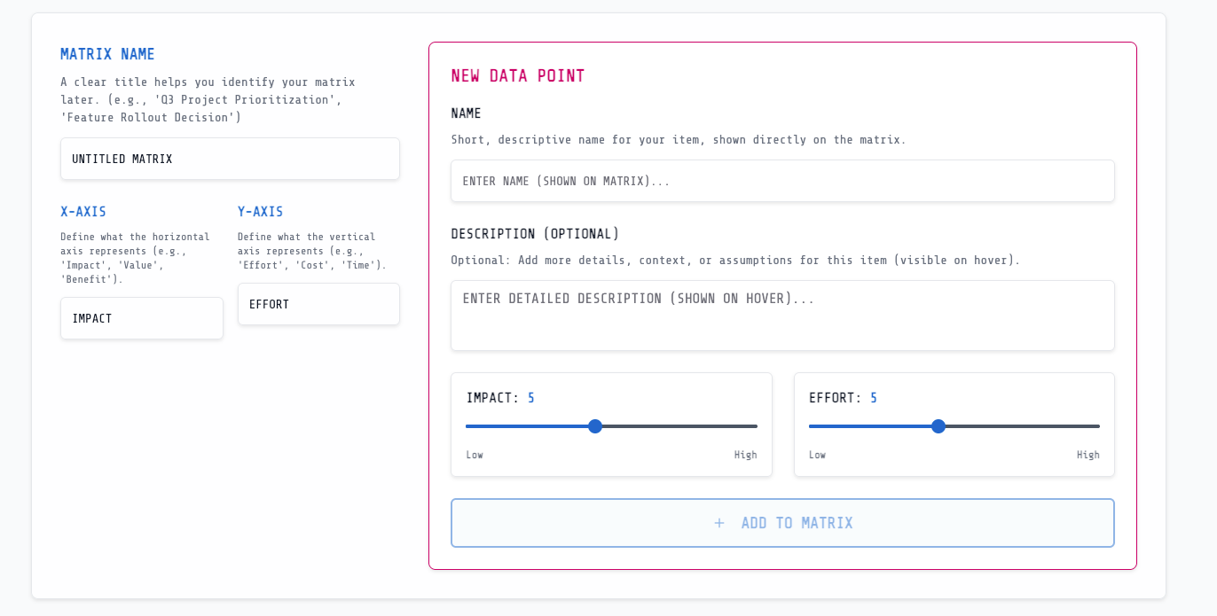Click the Enter Name input field
The image size is (1217, 616).
[x=782, y=181]
